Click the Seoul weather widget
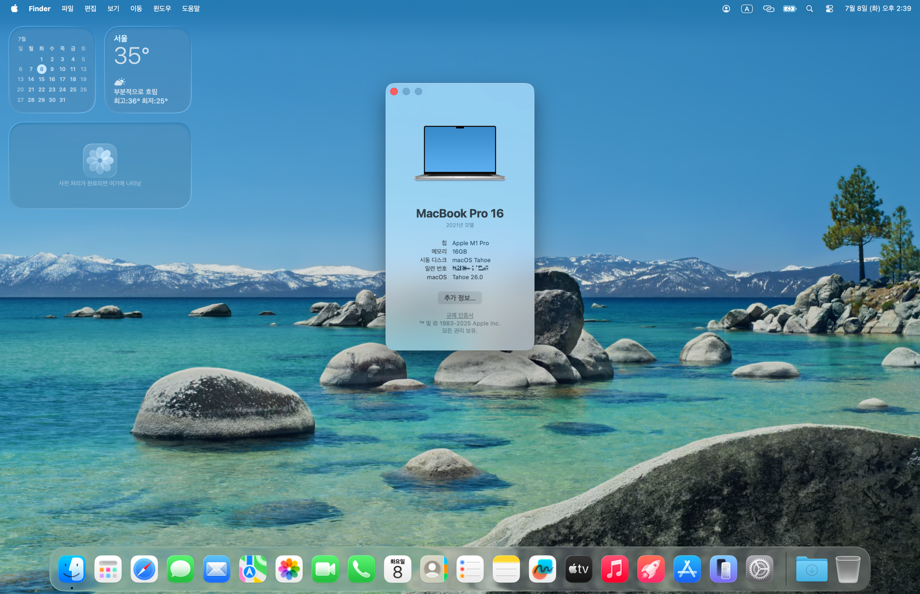 click(x=148, y=70)
